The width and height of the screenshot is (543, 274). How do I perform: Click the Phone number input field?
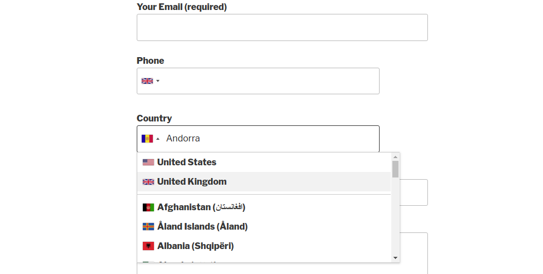(x=270, y=81)
